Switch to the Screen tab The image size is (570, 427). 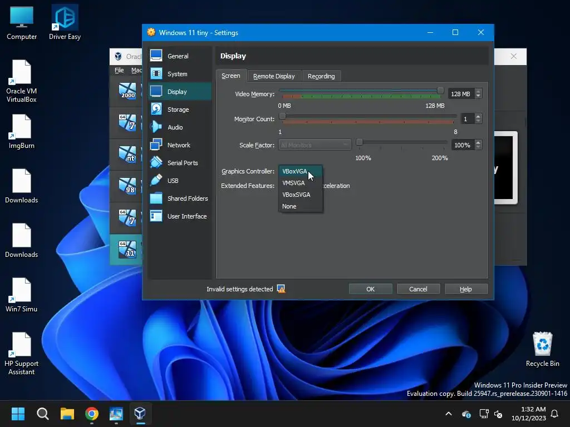point(231,76)
